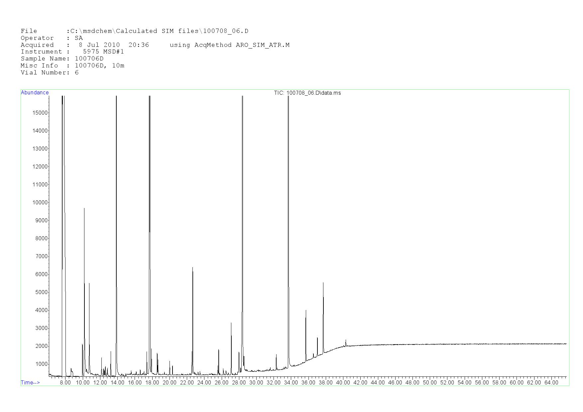The width and height of the screenshot is (583, 412).
Task: Click the 64.00 time axis tick label
Action: tap(551, 382)
